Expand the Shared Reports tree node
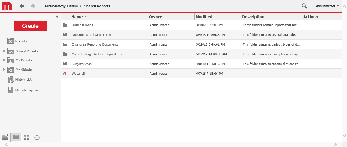 pos(4,51)
